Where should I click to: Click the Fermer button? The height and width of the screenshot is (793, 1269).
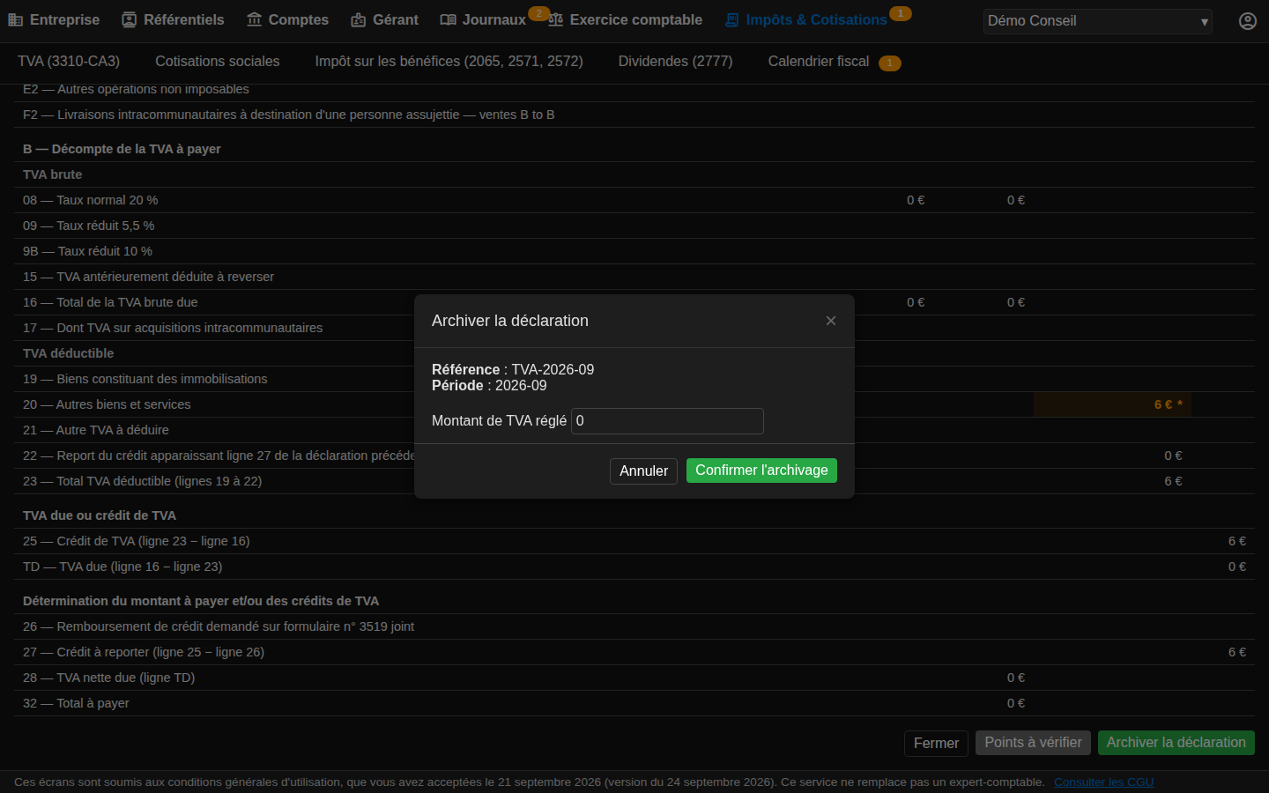(936, 744)
